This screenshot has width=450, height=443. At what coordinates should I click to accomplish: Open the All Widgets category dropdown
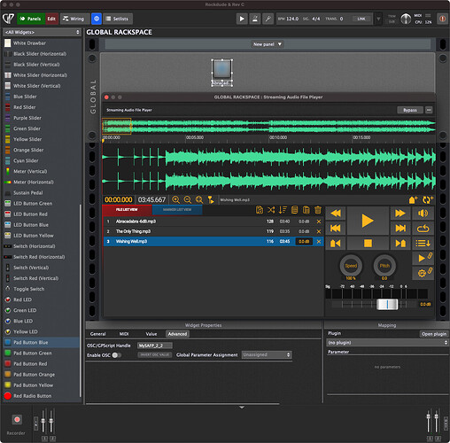pos(43,32)
